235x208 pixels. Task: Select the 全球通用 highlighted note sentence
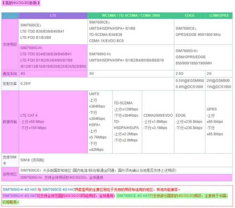58,196
